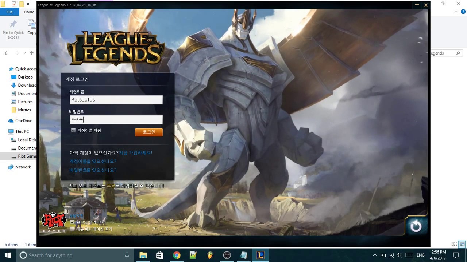Screen dimensions: 467x262
Task: Click the Search for anything taskbar box
Action: tap(75, 255)
